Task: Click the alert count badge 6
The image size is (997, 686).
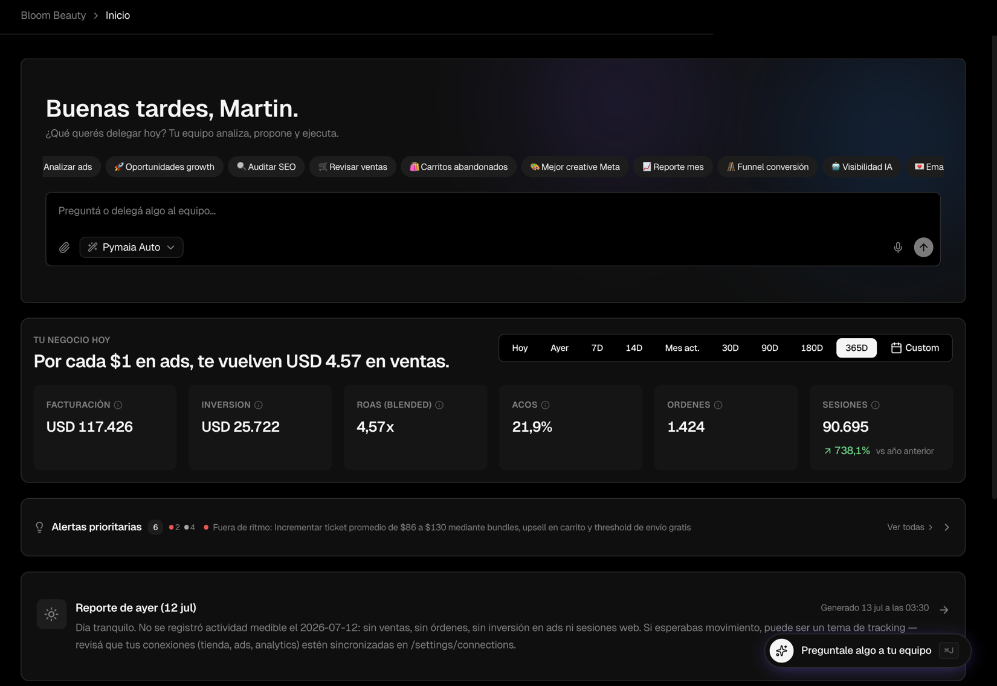Action: tap(155, 527)
